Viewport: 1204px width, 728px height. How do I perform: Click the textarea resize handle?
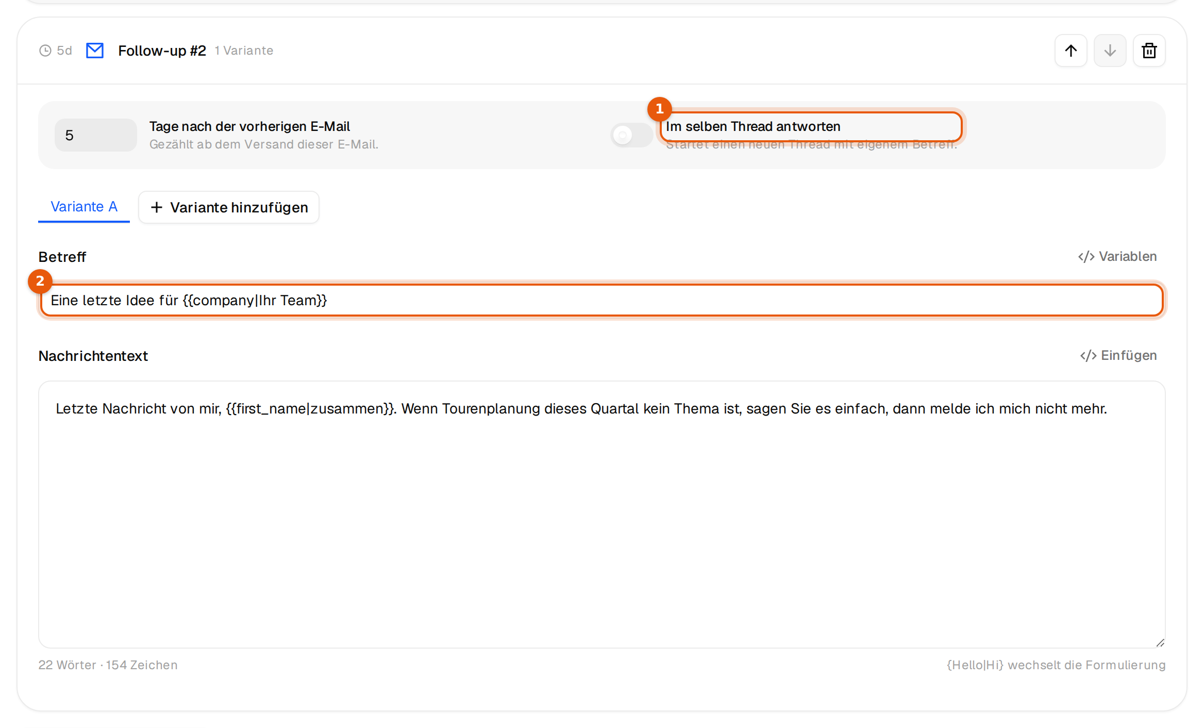(x=1160, y=642)
